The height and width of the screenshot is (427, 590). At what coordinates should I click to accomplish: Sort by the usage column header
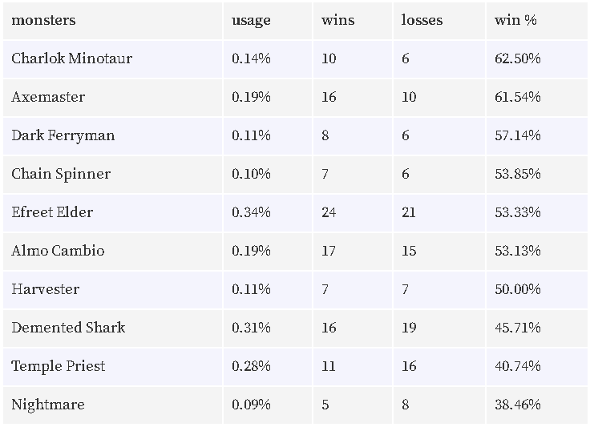[251, 21]
